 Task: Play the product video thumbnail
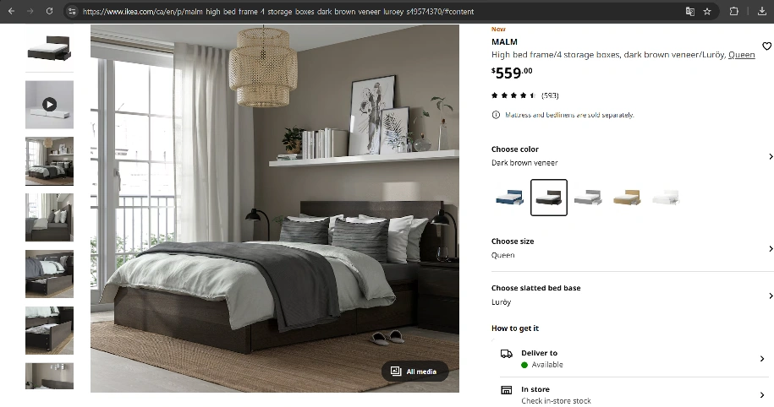(x=49, y=105)
